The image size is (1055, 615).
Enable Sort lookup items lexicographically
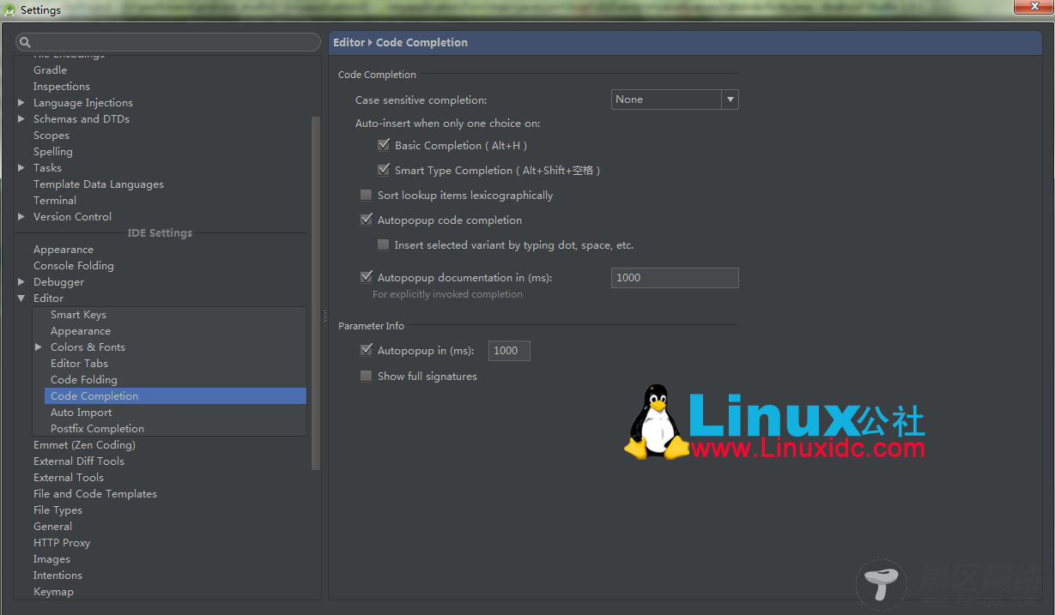367,196
